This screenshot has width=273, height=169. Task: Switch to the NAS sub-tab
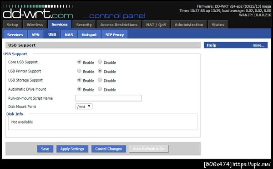pos(69,34)
